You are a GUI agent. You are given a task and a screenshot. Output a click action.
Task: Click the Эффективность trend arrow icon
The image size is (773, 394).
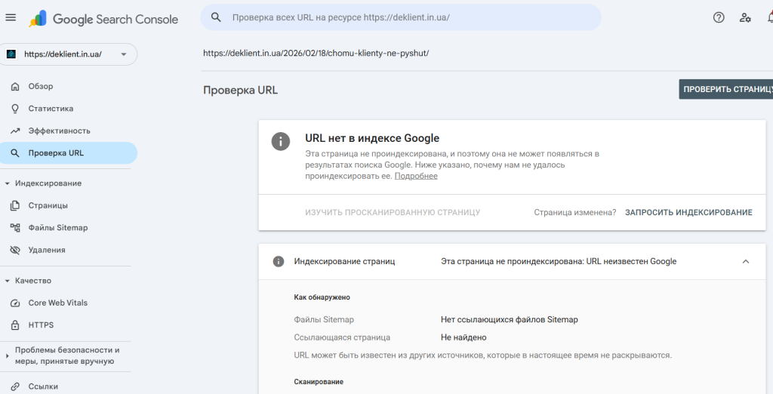(x=15, y=131)
